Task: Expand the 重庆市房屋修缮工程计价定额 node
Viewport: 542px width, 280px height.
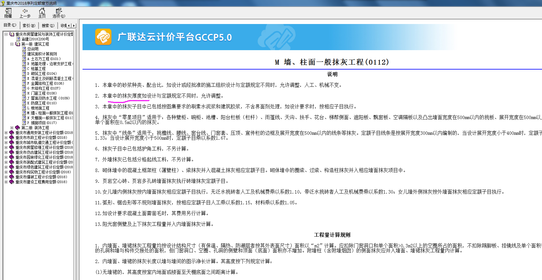Action: point(6,147)
